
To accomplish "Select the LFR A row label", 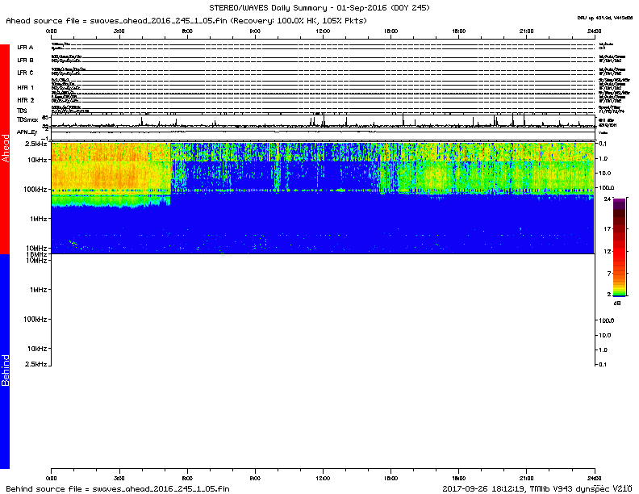I will [25, 48].
